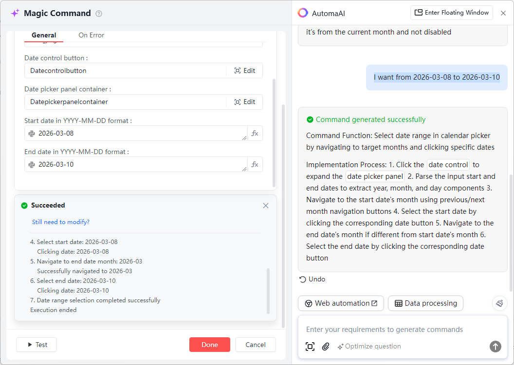Select the screenshot capture icon in chat input

point(310,347)
